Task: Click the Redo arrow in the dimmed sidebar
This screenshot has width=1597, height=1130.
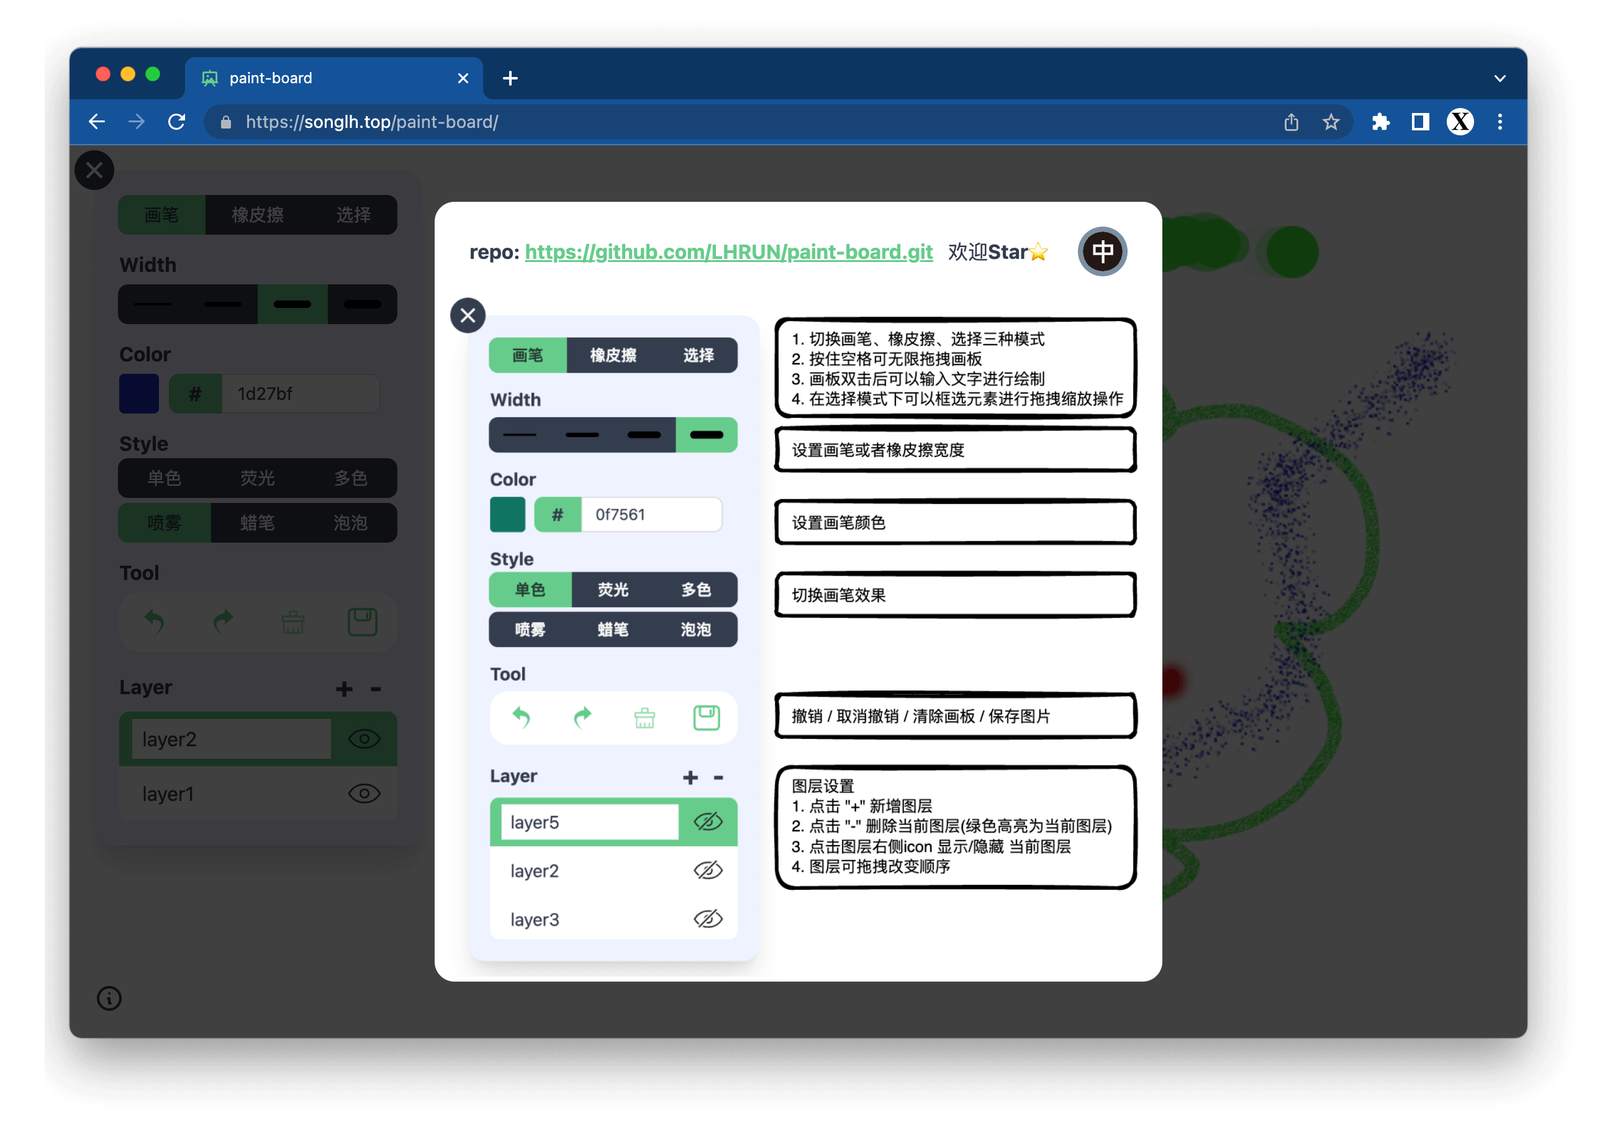Action: pyautogui.click(x=223, y=621)
